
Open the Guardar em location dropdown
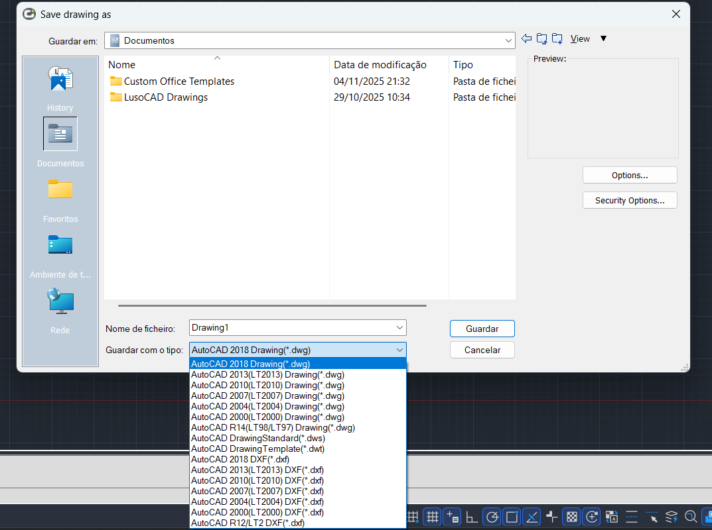(x=510, y=40)
